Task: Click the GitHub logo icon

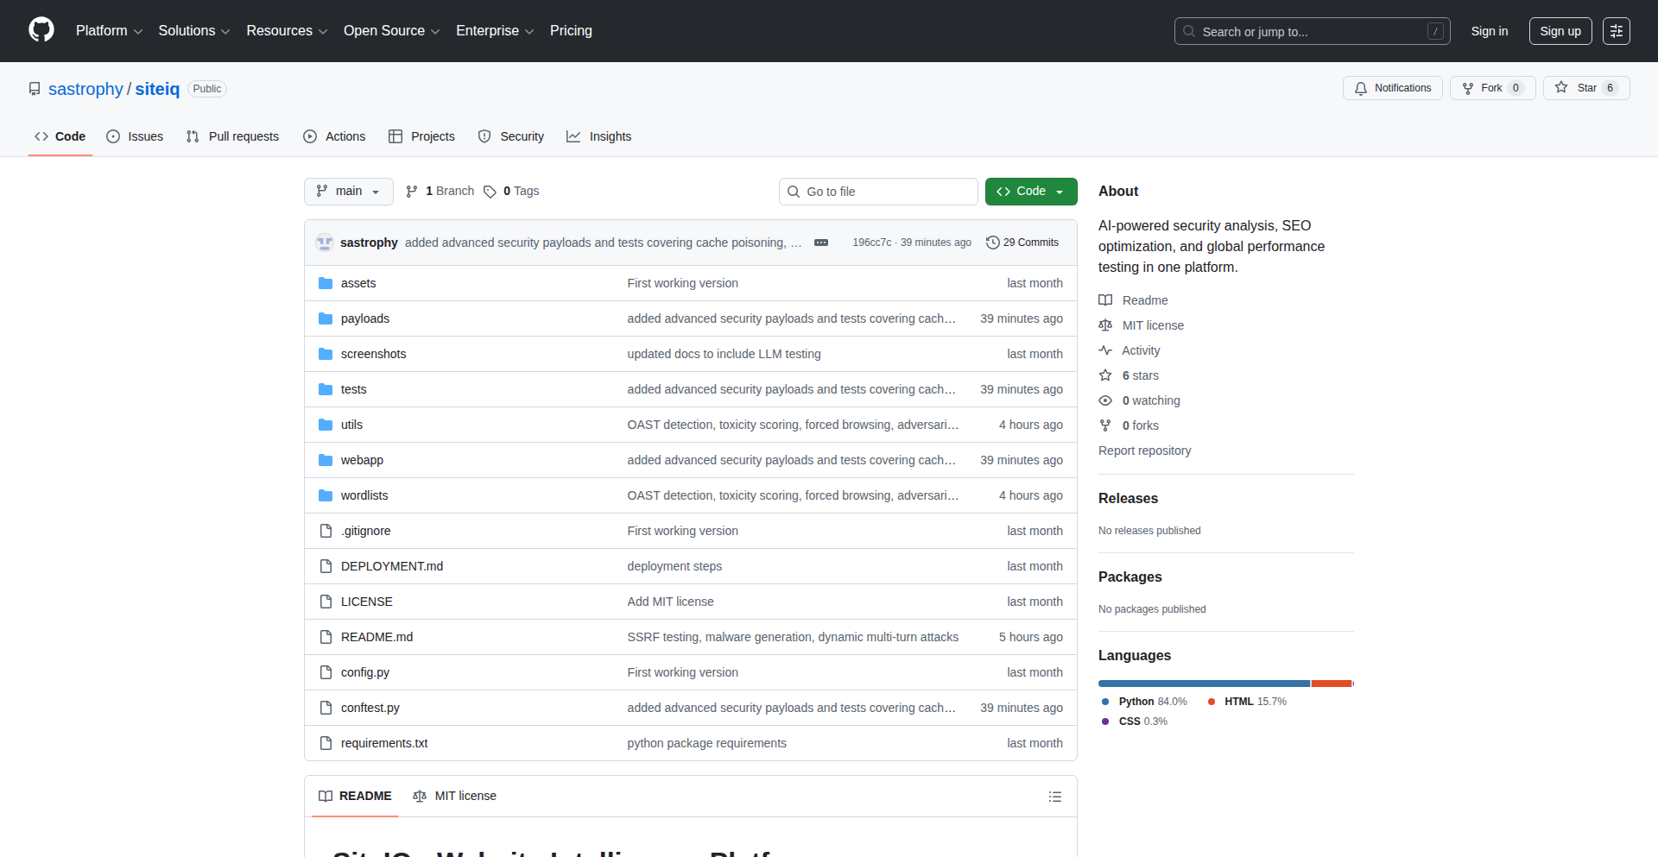Action: tap(41, 30)
